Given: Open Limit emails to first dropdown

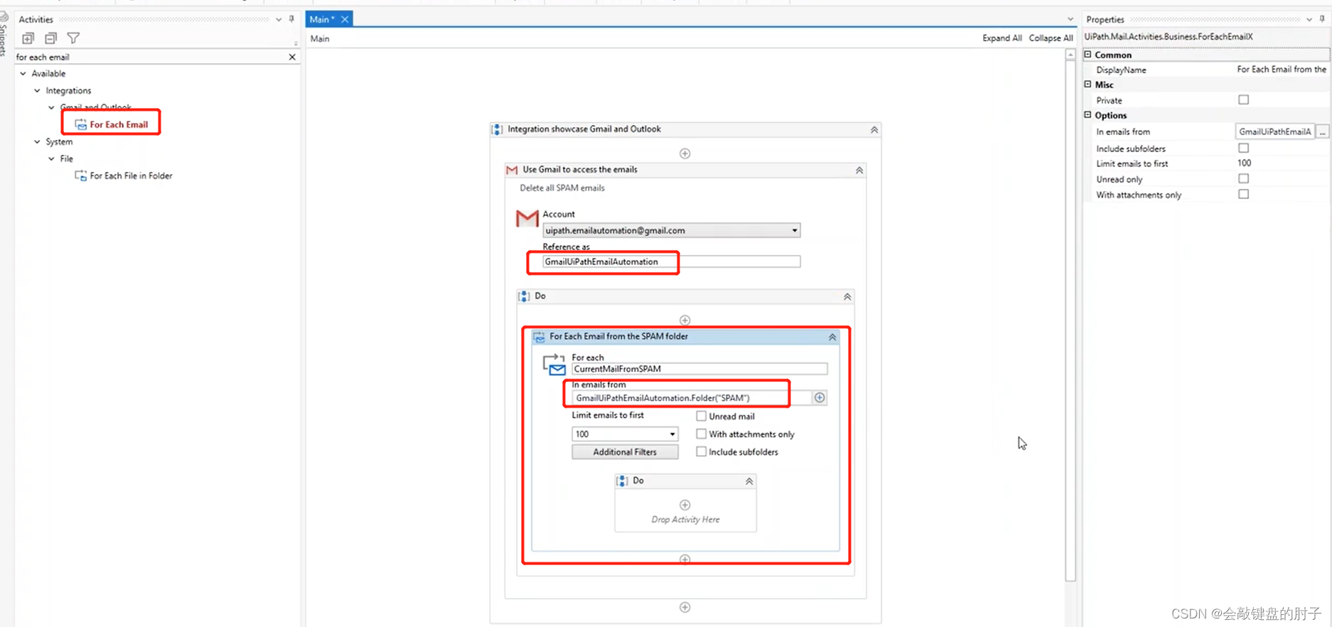Looking at the screenshot, I should tap(672, 434).
